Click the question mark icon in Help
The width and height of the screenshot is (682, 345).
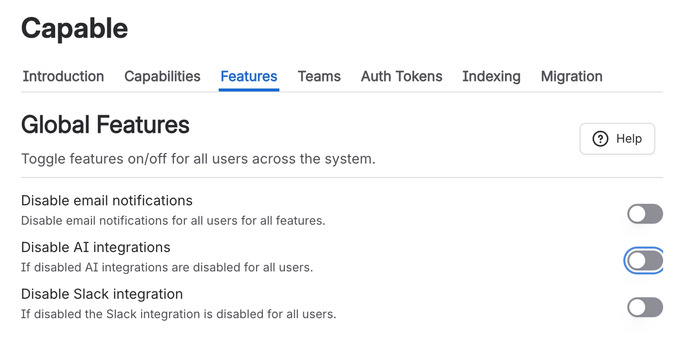tap(600, 139)
